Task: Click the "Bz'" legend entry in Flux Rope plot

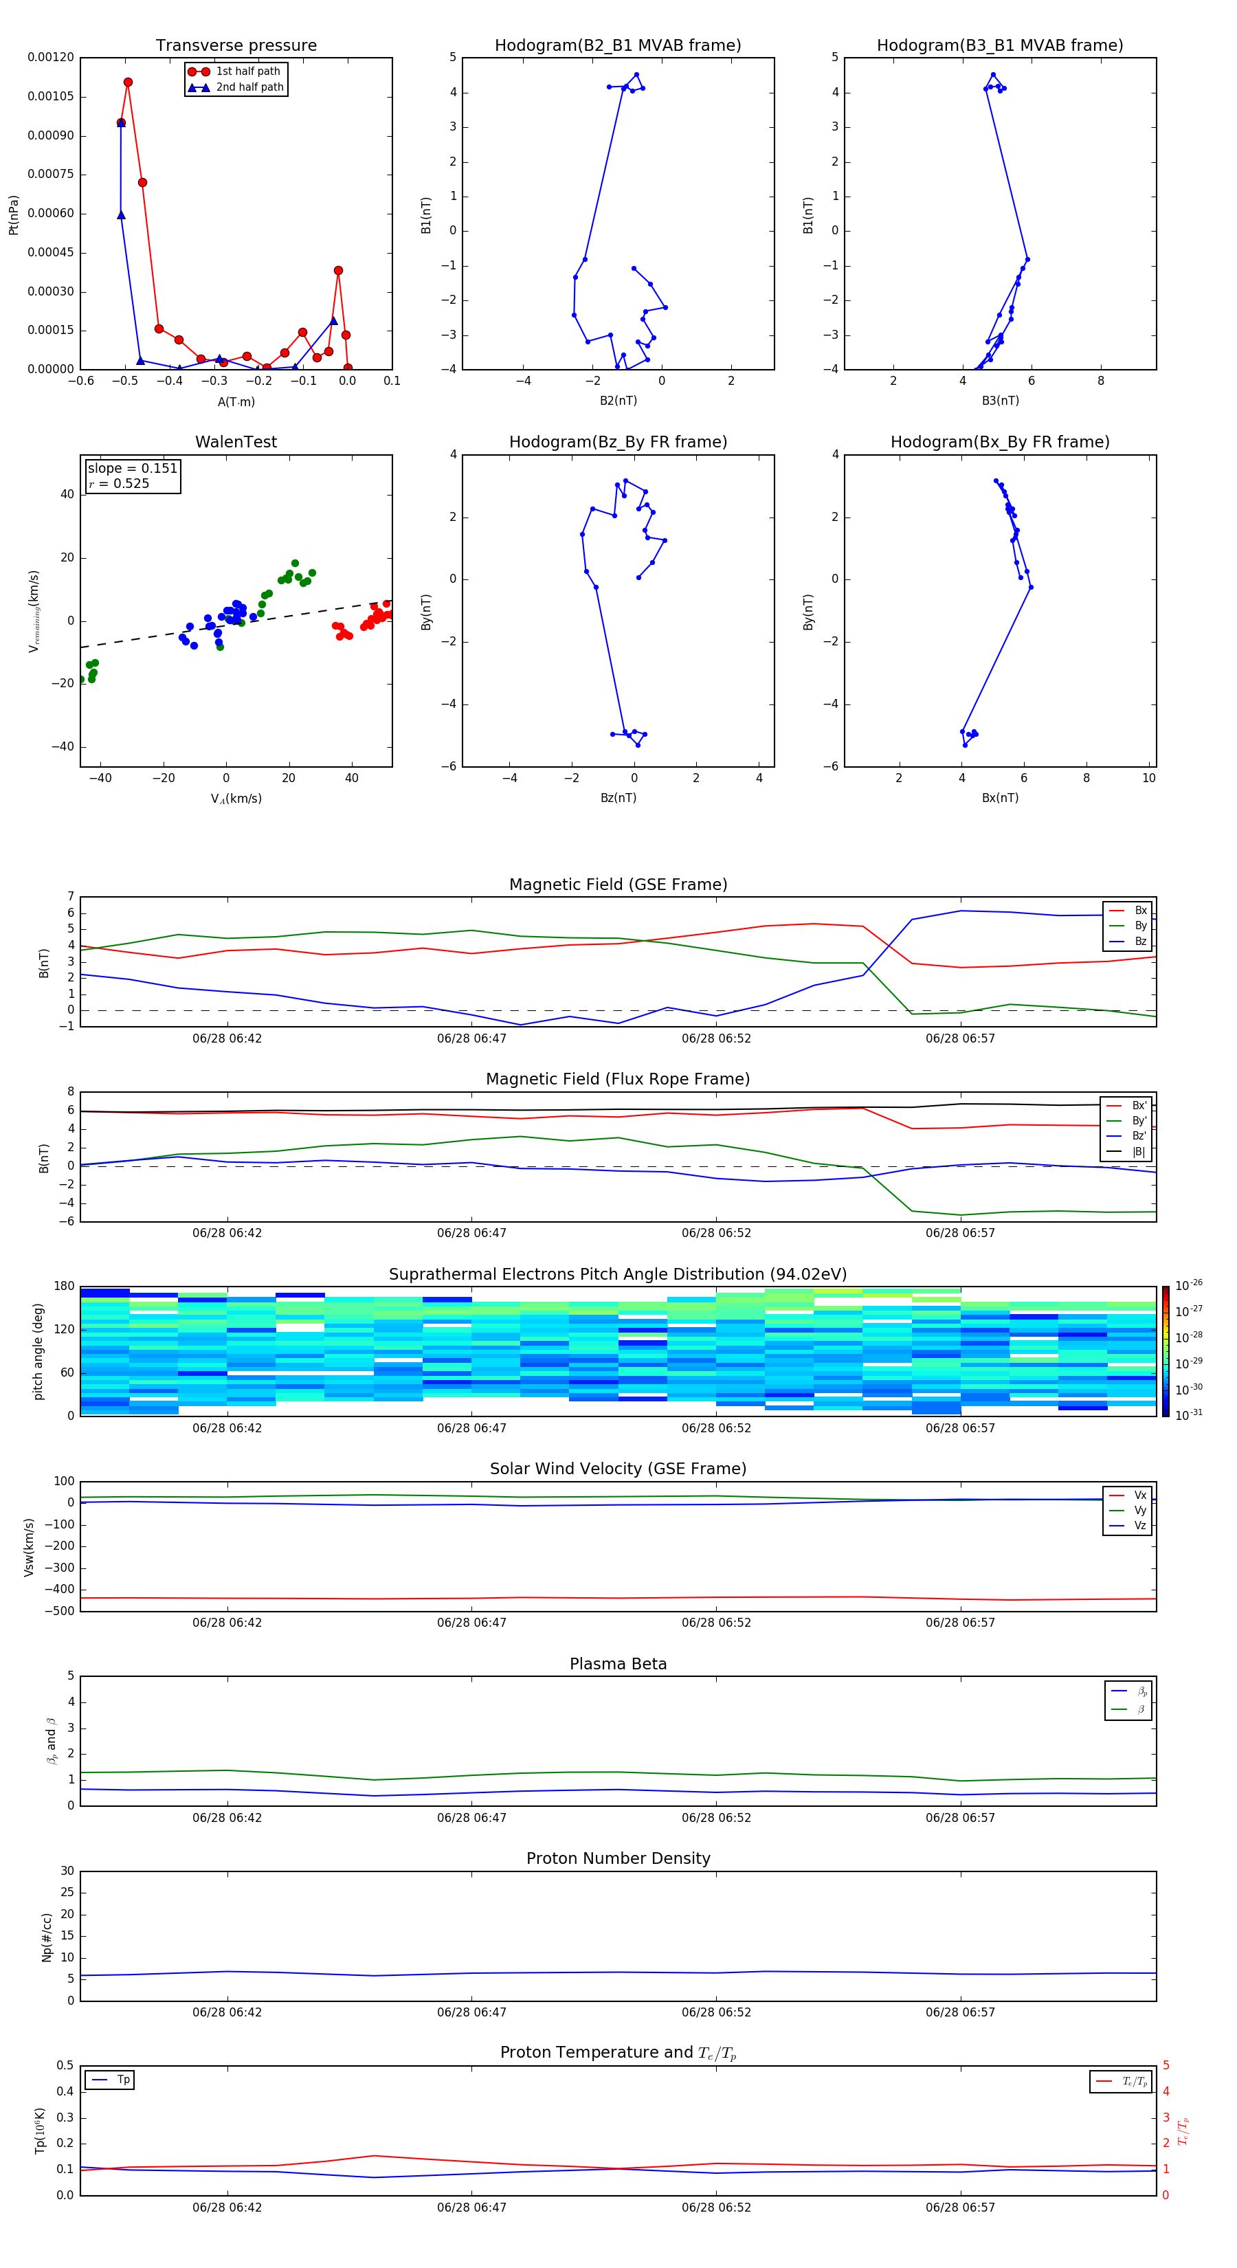Action: pos(1126,1136)
